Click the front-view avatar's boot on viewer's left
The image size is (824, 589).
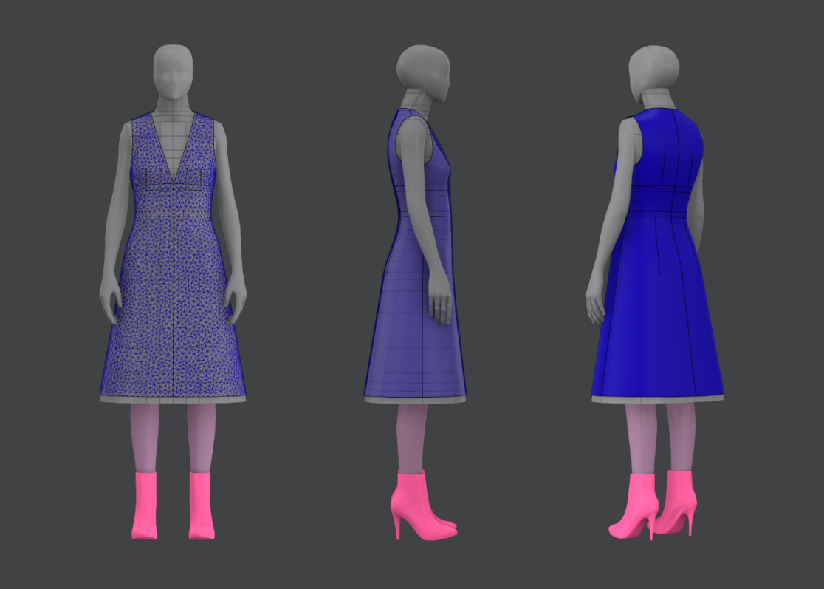(145, 505)
